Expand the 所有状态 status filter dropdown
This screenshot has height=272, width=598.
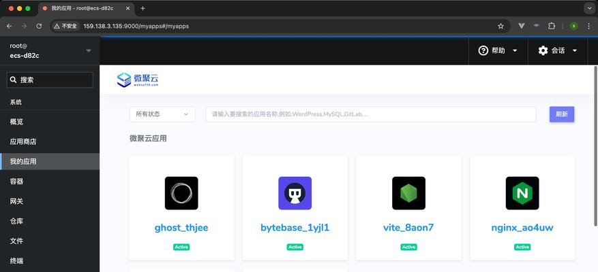coord(162,114)
